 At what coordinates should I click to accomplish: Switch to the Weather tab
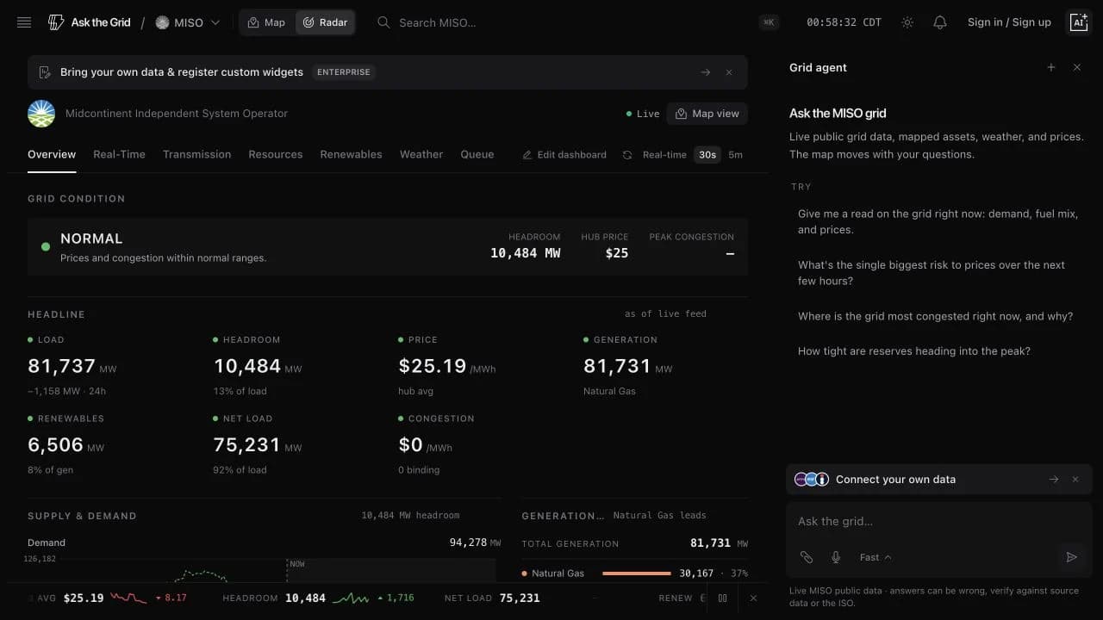pos(421,154)
